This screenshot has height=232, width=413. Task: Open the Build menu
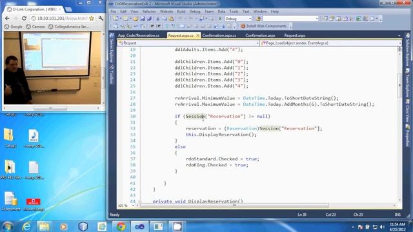(x=181, y=12)
